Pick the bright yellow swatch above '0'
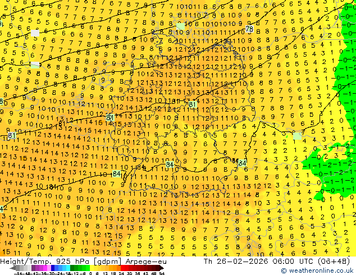 [x=92, y=268]
